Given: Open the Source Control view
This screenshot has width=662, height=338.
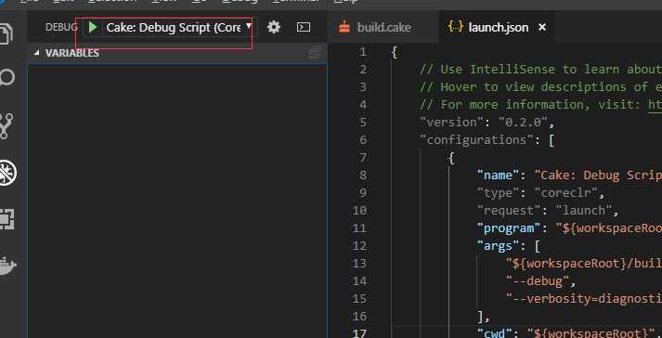Looking at the screenshot, I should point(6,126).
